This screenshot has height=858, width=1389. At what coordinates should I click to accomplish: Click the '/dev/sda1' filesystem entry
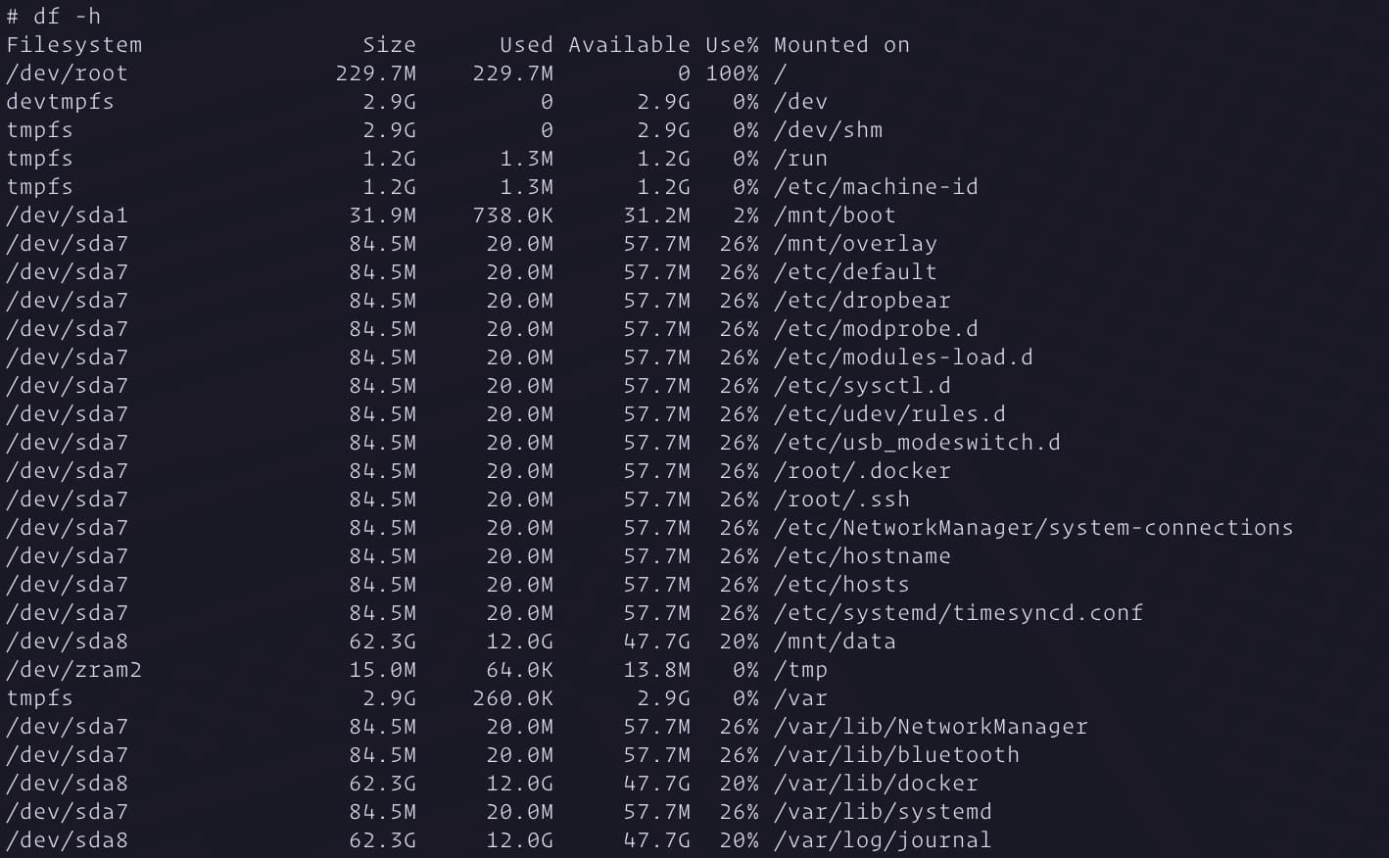click(68, 215)
